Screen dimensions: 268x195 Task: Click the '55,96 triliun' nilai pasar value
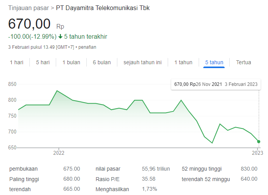click(156, 169)
